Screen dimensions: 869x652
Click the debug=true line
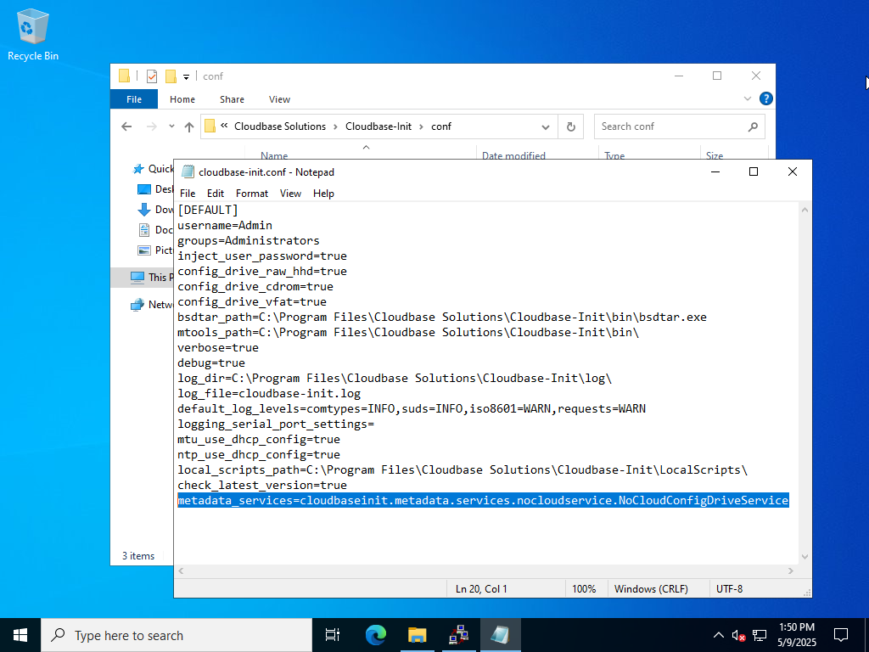(x=211, y=363)
